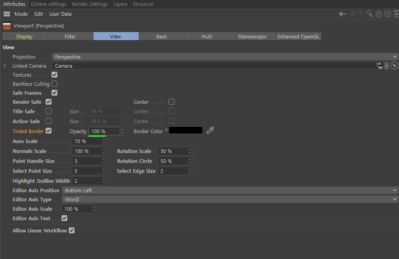Open the Editor Axis Position dropdown
This screenshot has width=399, height=259.
click(x=230, y=190)
